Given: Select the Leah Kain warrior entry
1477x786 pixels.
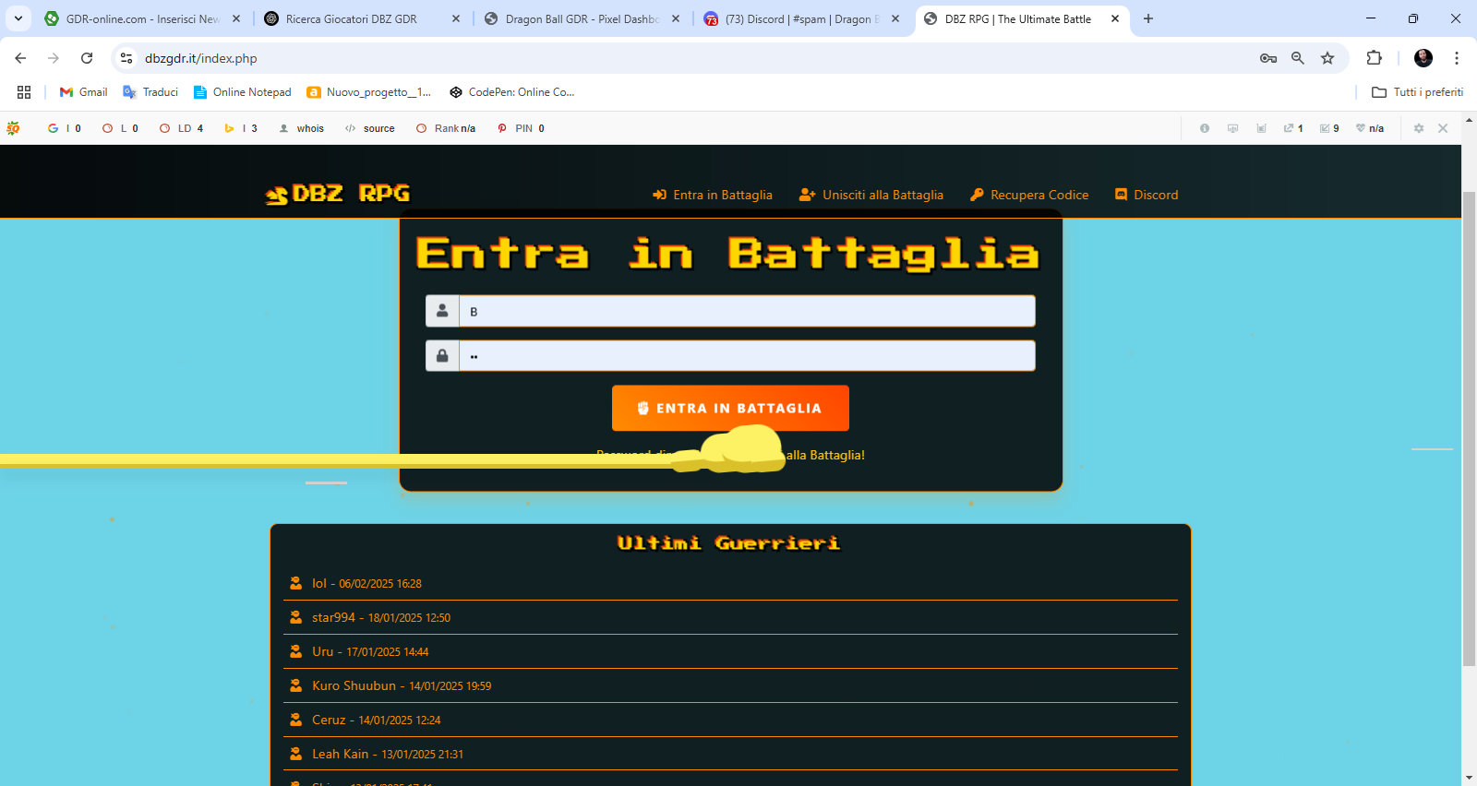Looking at the screenshot, I should pyautogui.click(x=730, y=754).
